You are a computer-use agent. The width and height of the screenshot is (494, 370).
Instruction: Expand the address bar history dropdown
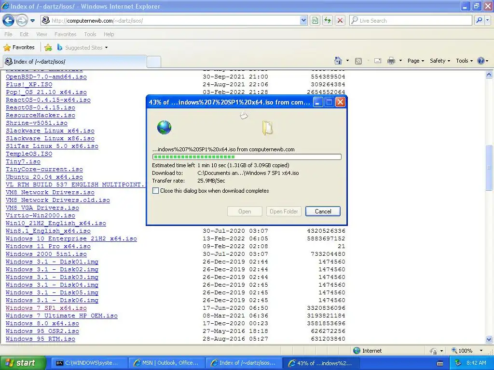point(303,20)
